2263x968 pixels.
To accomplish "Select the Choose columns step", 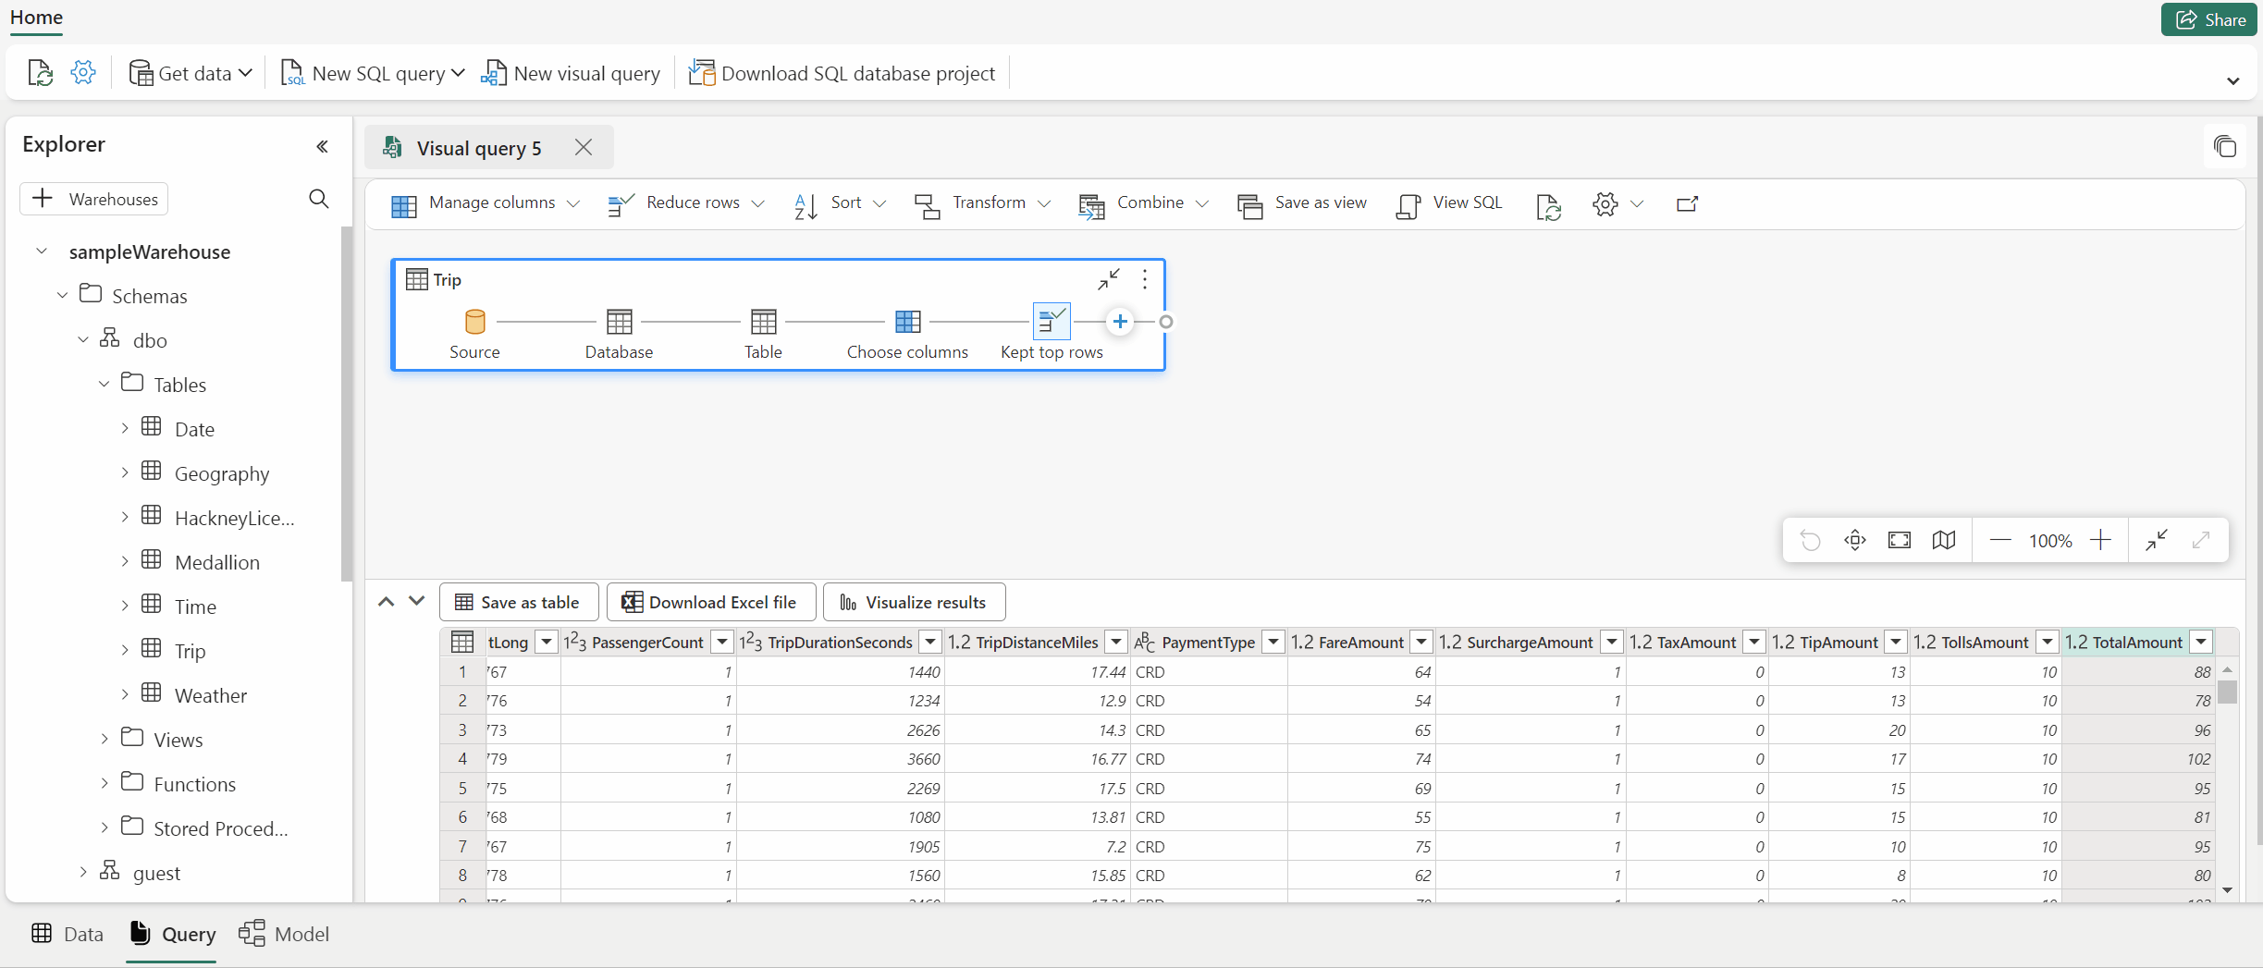I will (x=907, y=321).
